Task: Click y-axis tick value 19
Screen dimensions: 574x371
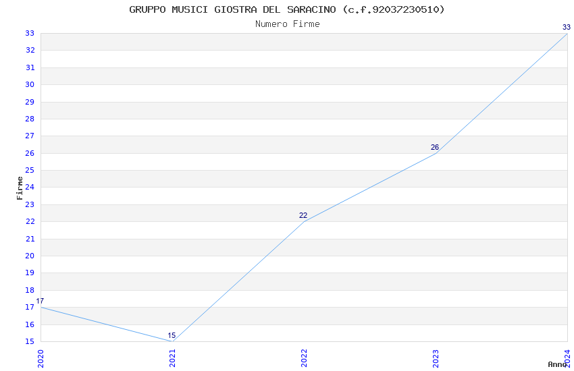Action: click(x=30, y=273)
